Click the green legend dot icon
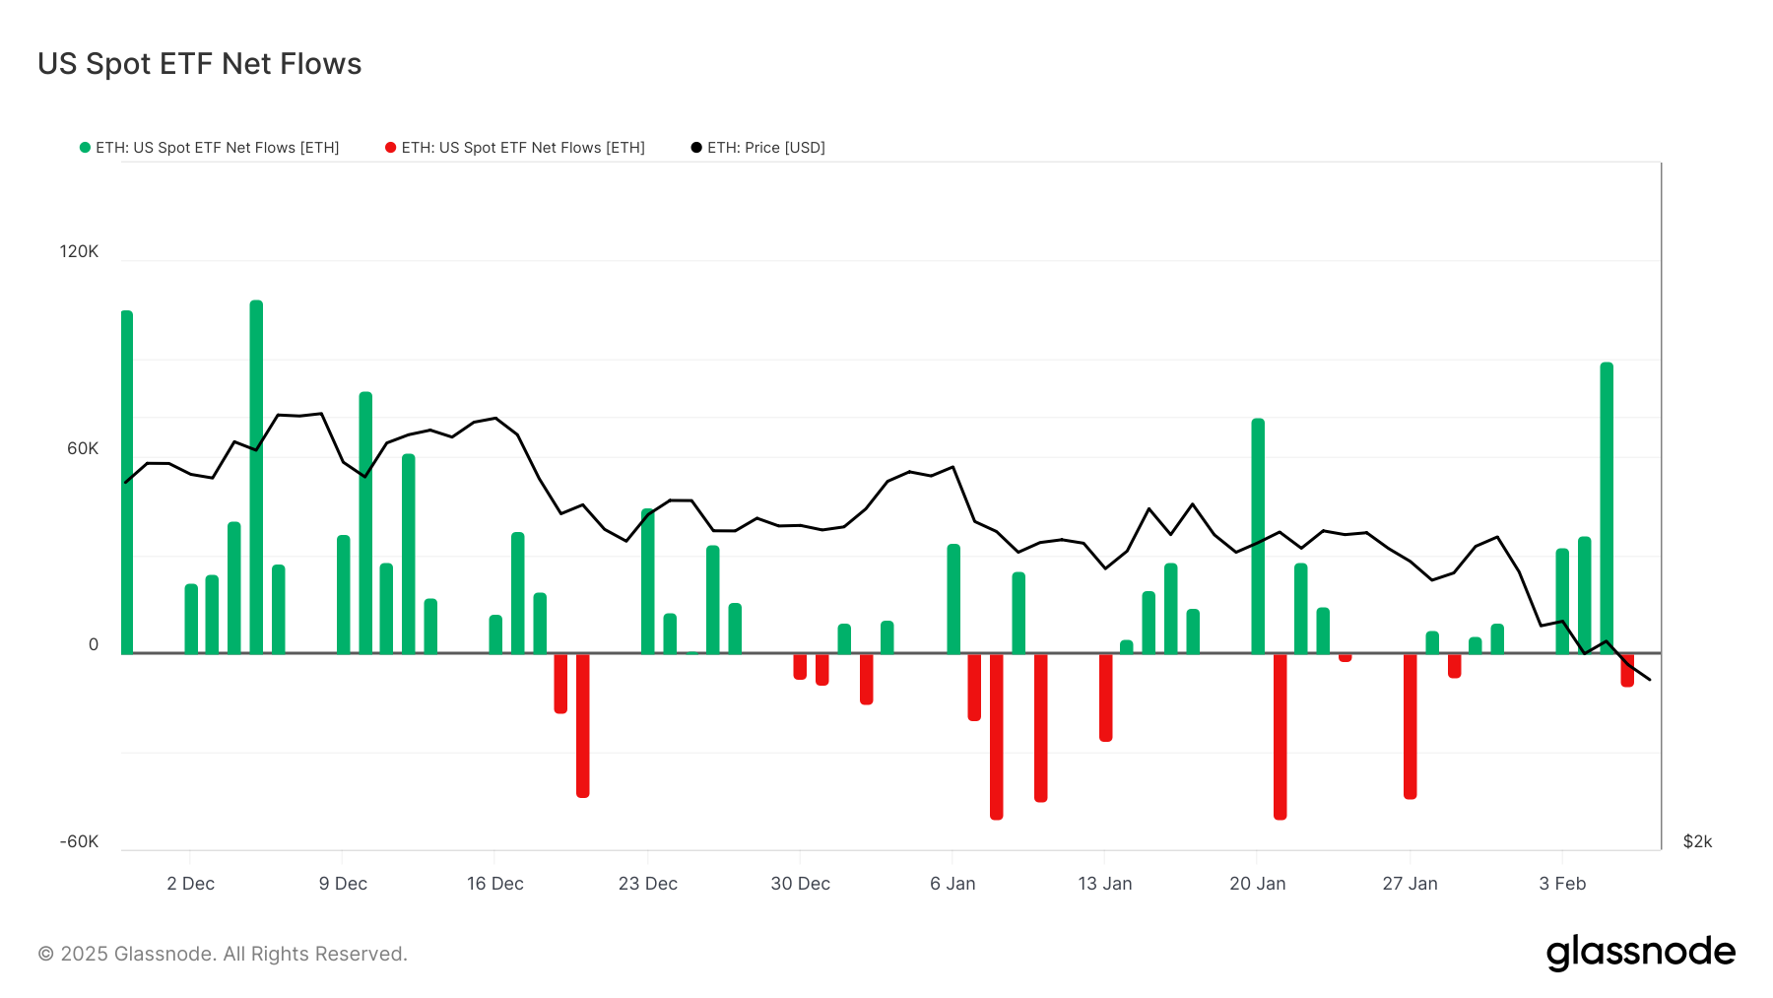The width and height of the screenshot is (1773, 998). click(x=86, y=148)
